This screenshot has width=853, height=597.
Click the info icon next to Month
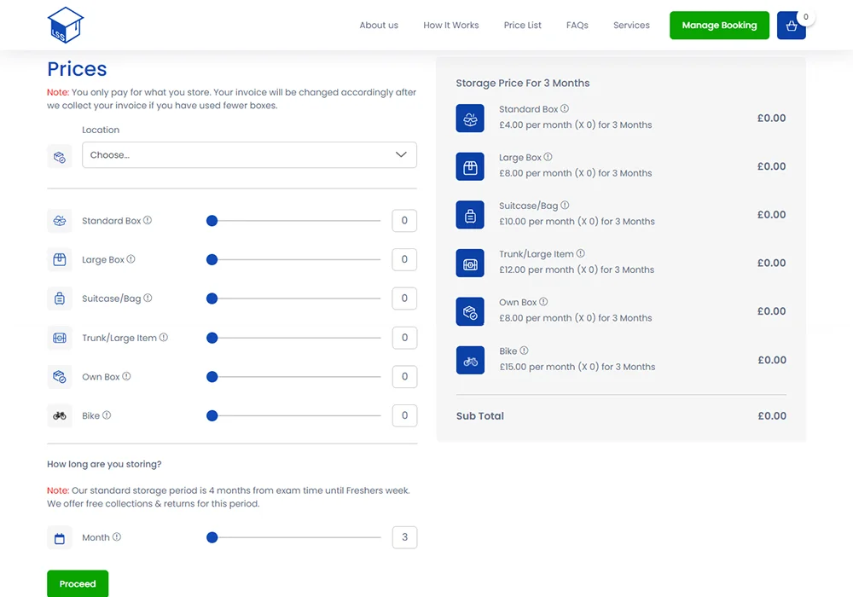tap(117, 537)
